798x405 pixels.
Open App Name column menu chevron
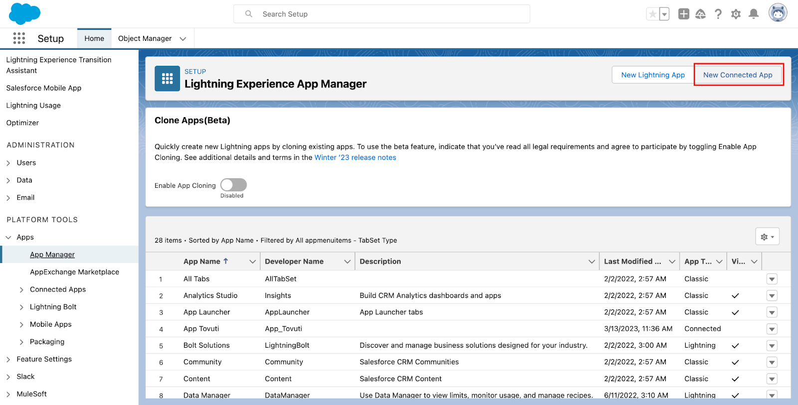tap(252, 262)
